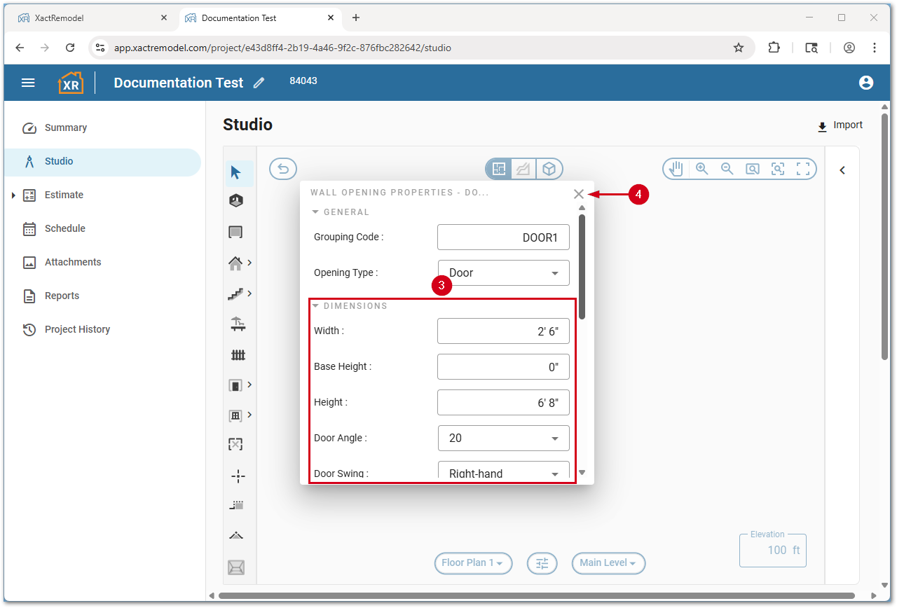Open the view settings sliders button

(542, 563)
